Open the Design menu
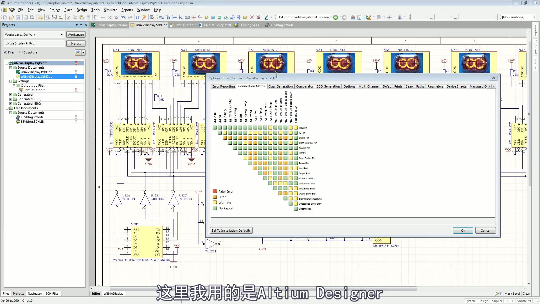The image size is (540, 304). coord(82,10)
